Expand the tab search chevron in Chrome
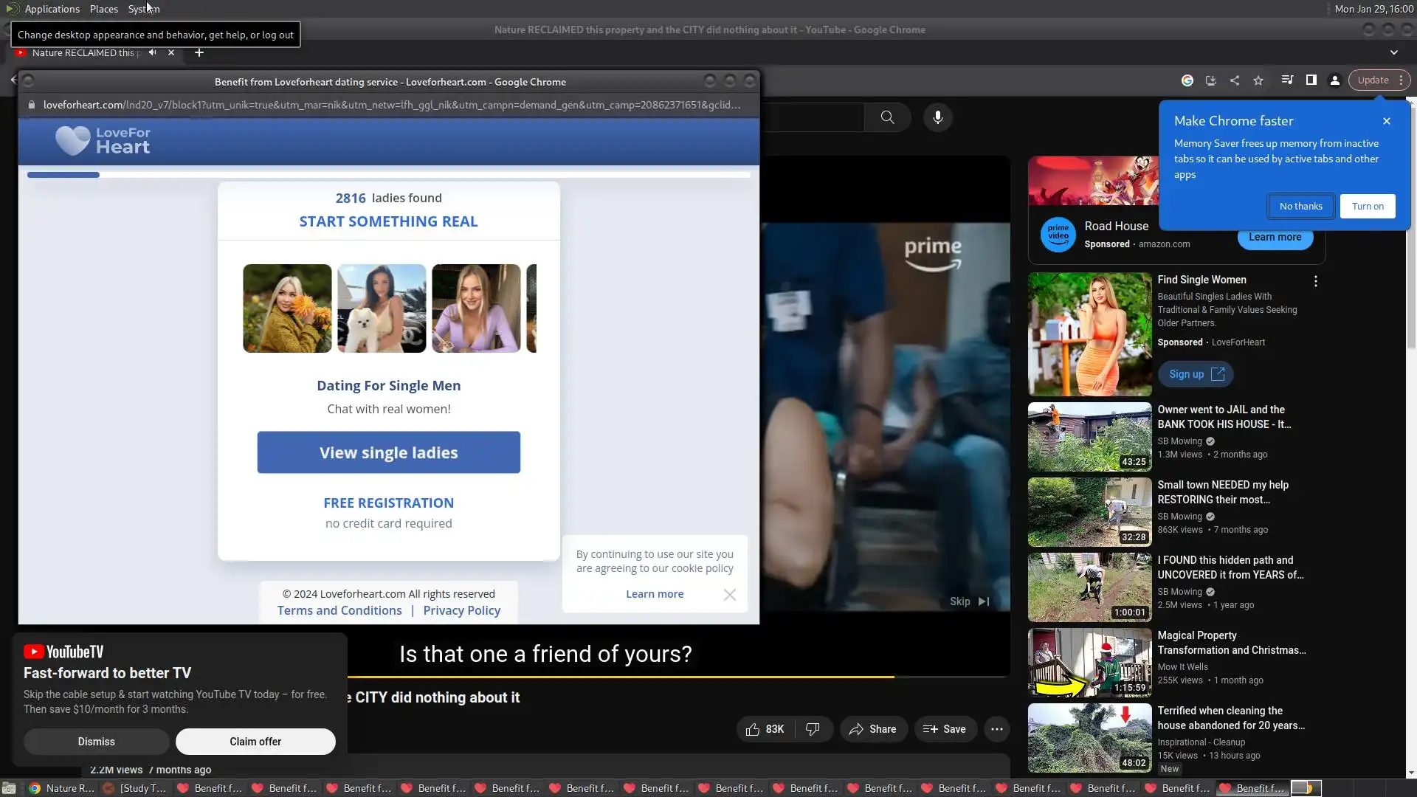 pyautogui.click(x=1393, y=52)
